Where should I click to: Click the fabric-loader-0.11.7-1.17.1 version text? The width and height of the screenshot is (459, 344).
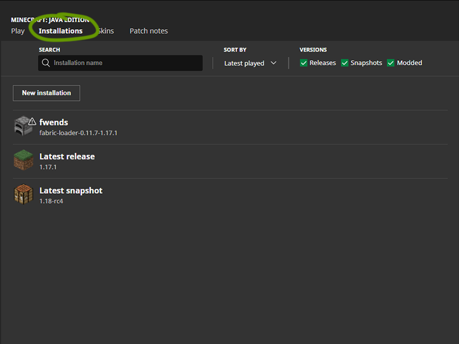pyautogui.click(x=78, y=133)
